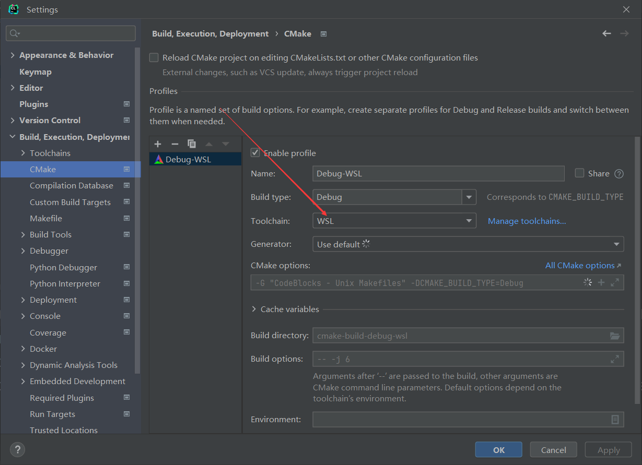The width and height of the screenshot is (642, 465).
Task: Click project-level icon beside CMake breadcrumb
Action: [x=323, y=34]
